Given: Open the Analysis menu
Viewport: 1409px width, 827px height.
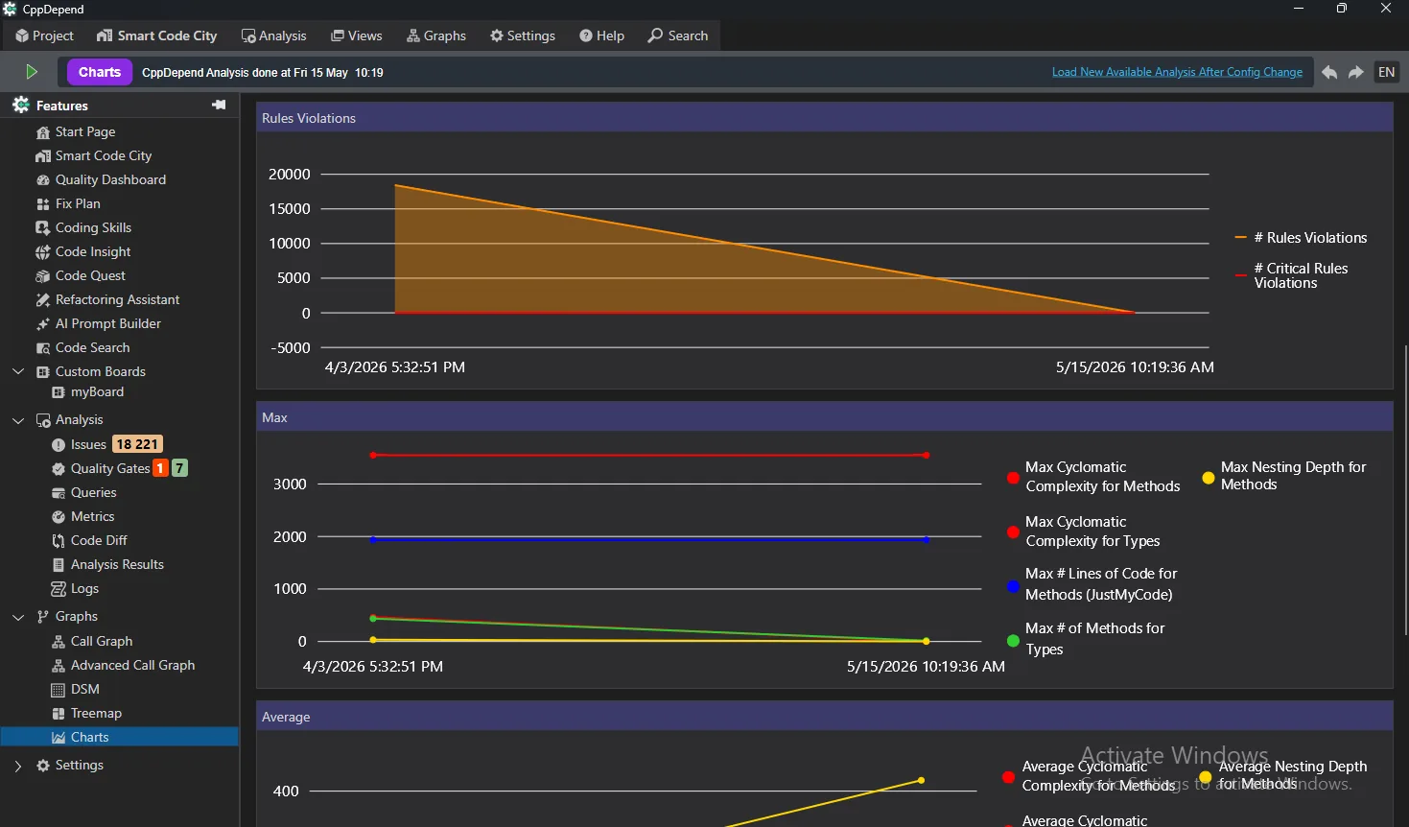Looking at the screenshot, I should click(x=274, y=35).
